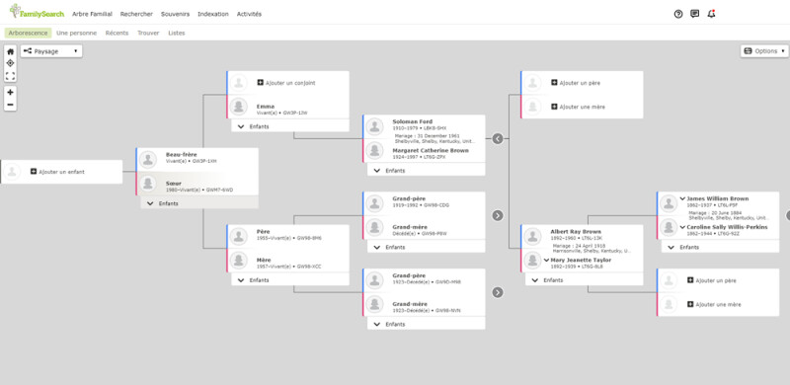Expand Enfants under Soloman Ford couple

point(427,171)
